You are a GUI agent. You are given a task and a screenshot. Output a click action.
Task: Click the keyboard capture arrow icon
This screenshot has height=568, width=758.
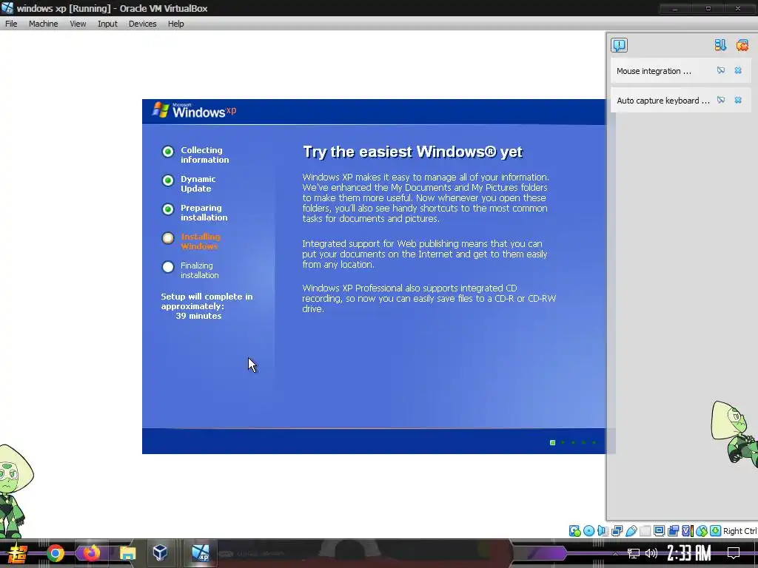click(x=716, y=531)
